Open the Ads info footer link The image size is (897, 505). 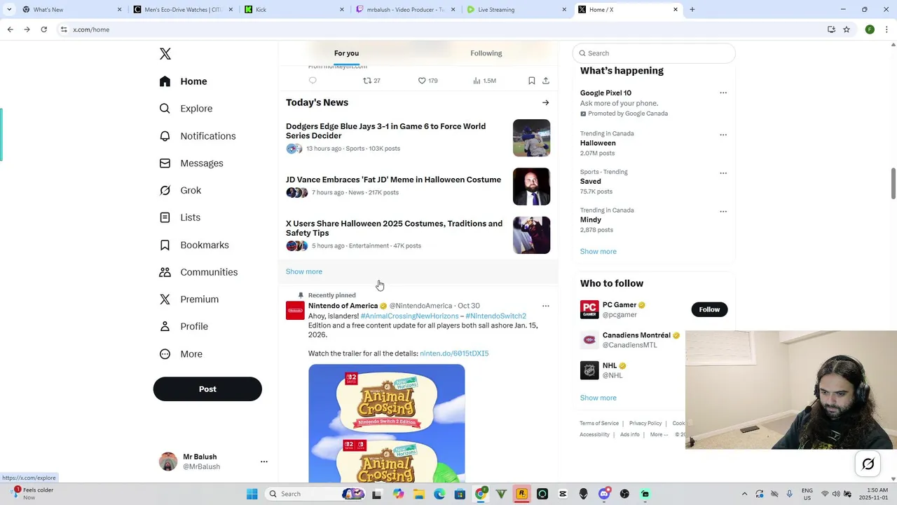[x=630, y=435]
